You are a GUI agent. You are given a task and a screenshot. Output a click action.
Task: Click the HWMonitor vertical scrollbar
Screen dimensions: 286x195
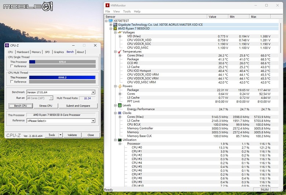281,38
